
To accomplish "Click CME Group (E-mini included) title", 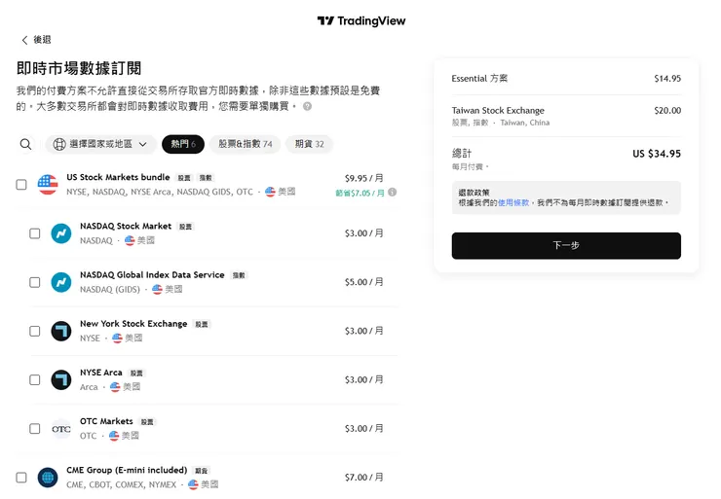I will [x=127, y=470].
